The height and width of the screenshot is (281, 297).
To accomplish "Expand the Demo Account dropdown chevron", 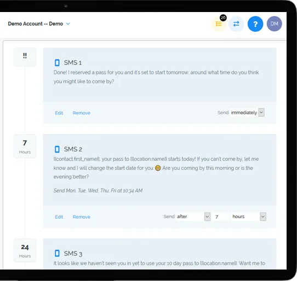I will 68,24.
